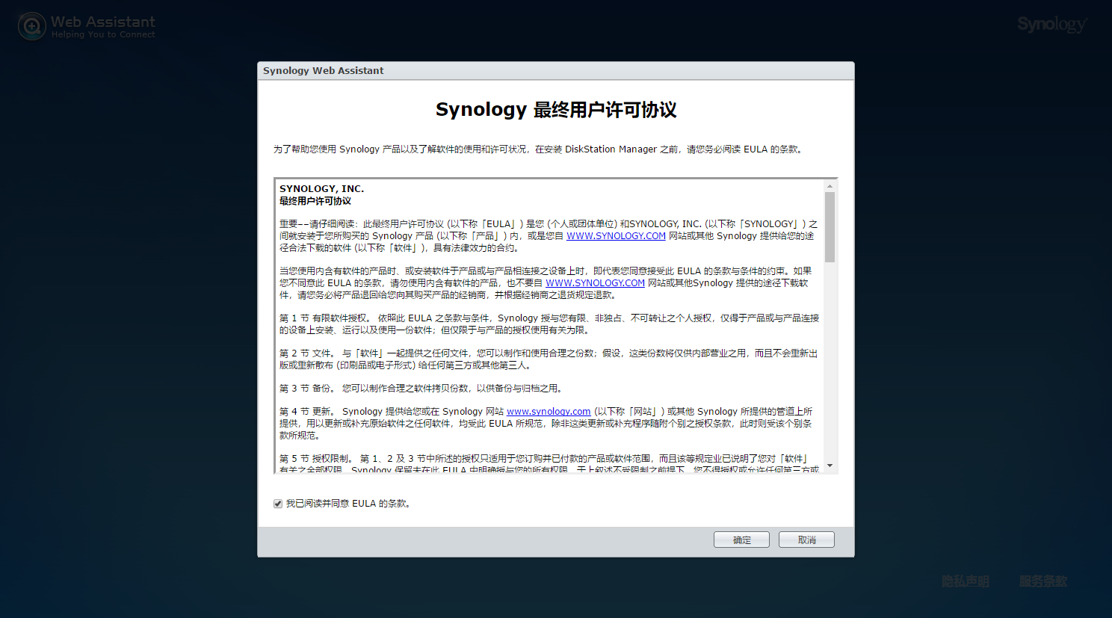1112x618 pixels.
Task: Confirm with the 确定 button
Action: click(741, 540)
